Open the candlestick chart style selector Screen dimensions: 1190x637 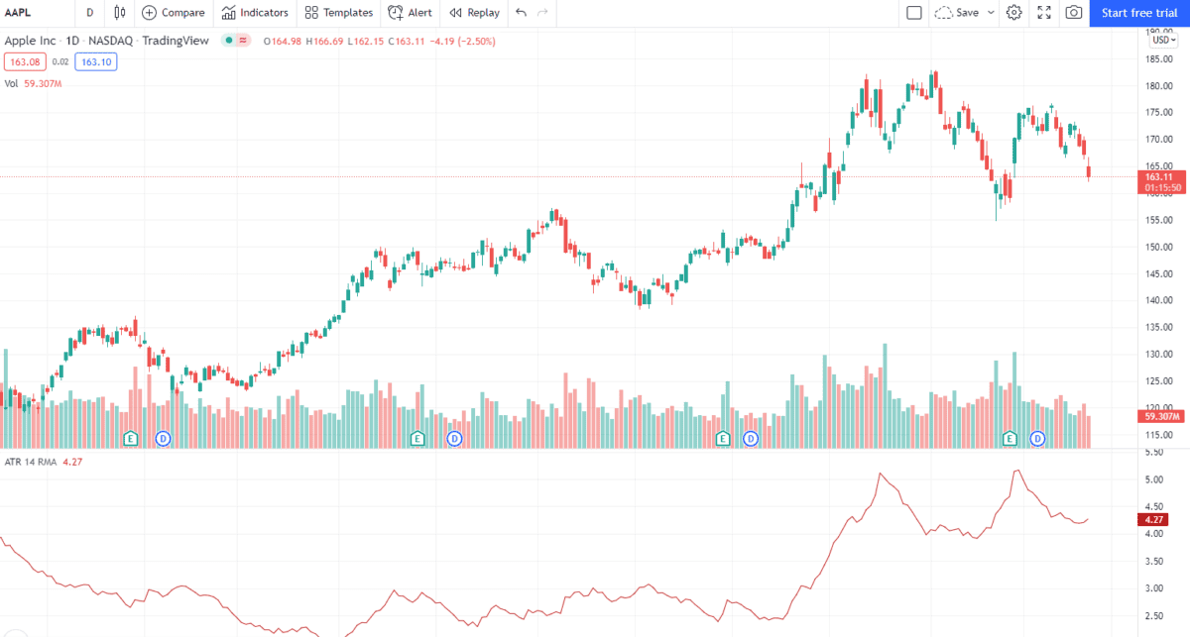coord(117,13)
